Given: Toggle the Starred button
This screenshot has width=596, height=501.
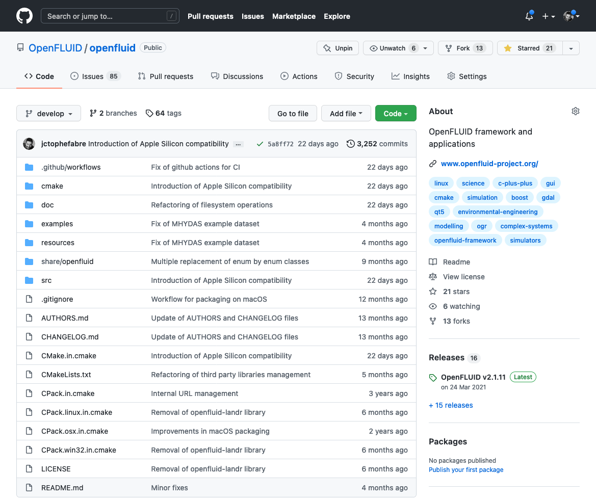Looking at the screenshot, I should pos(530,48).
